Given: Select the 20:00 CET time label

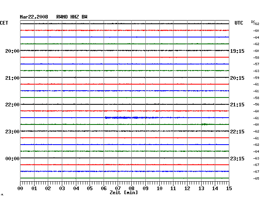Looking at the screenshot, I should 12,51.
